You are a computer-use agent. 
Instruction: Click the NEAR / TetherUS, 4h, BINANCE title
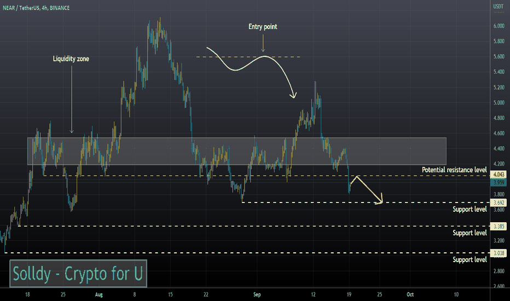[36, 8]
